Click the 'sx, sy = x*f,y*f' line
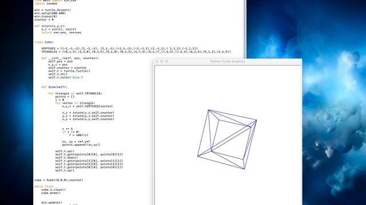 pyautogui.click(x=76, y=142)
